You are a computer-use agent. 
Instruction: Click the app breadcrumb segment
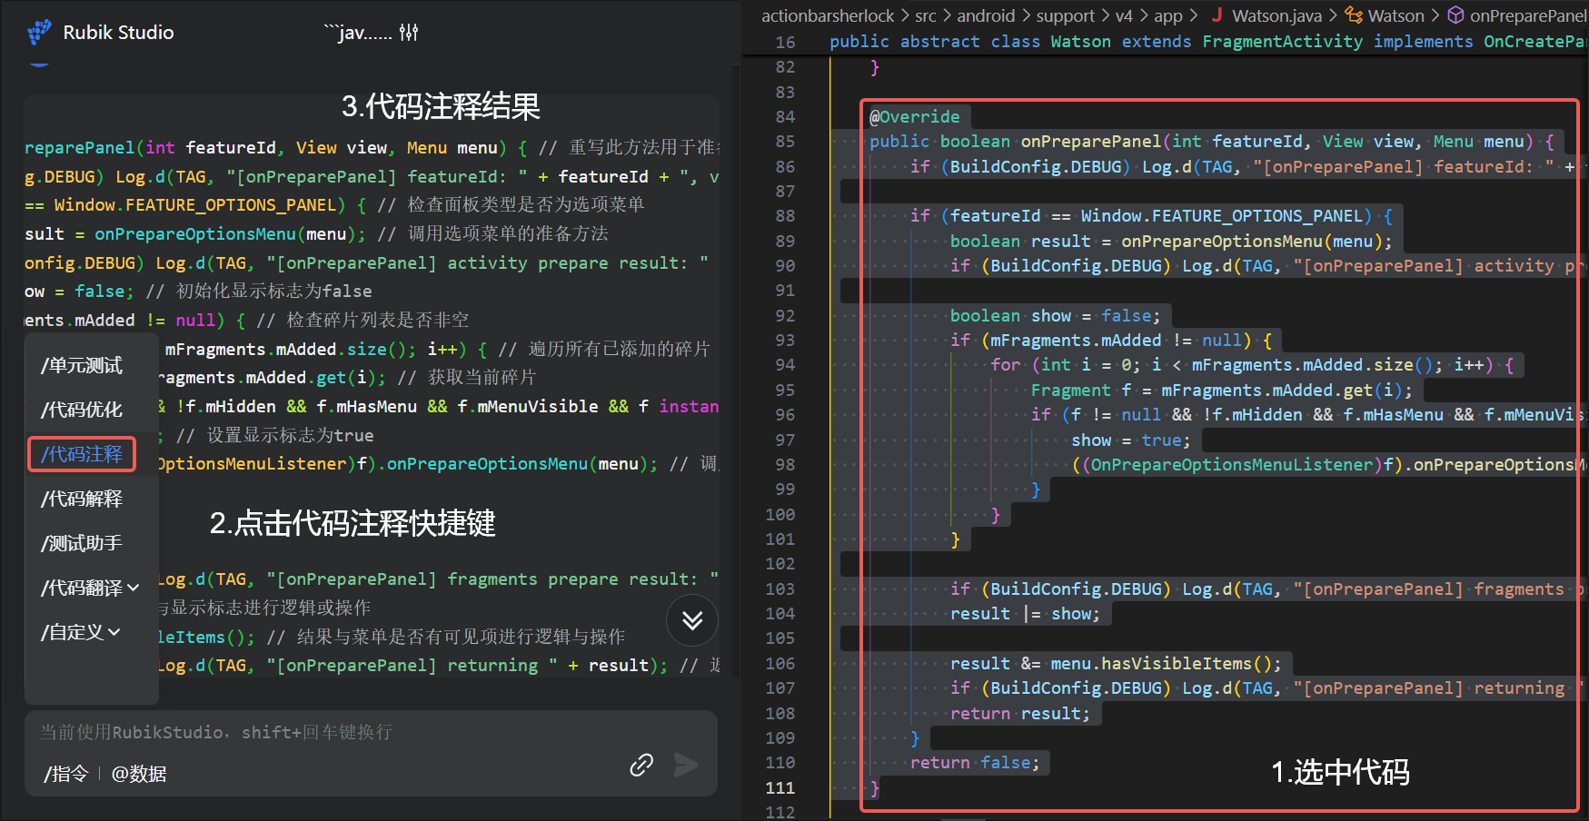1168,15
